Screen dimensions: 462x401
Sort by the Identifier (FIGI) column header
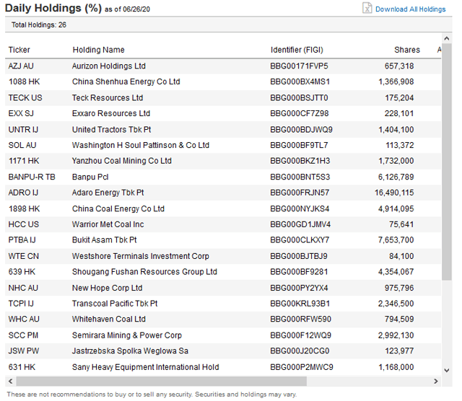(297, 50)
